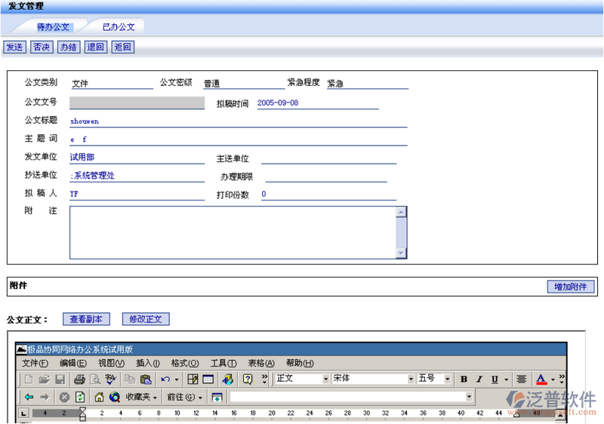Click the 否决 button
Viewport: 604px width, 424px height.
(x=42, y=47)
